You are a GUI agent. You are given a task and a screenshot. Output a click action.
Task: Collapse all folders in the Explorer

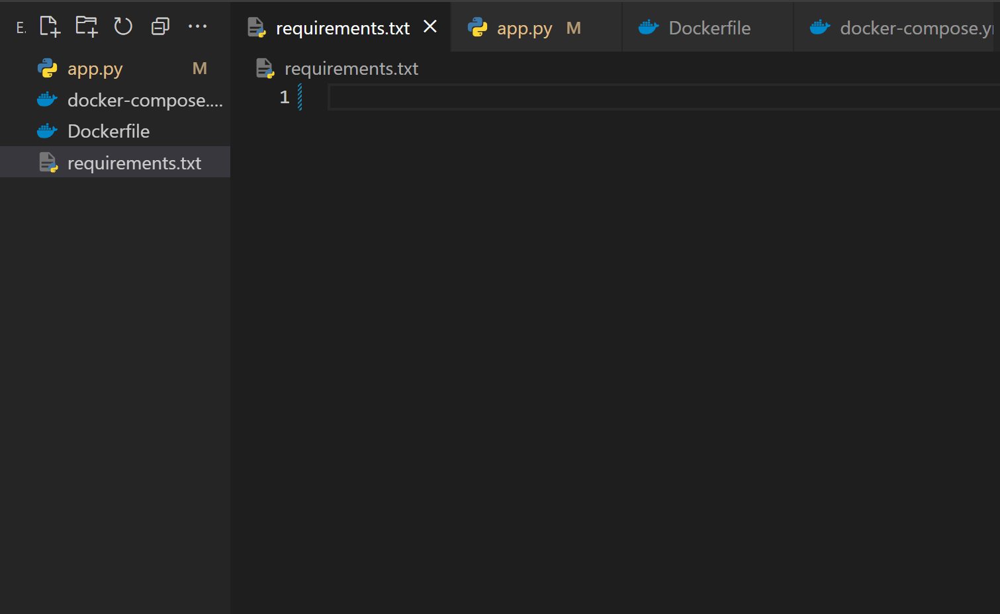[160, 26]
